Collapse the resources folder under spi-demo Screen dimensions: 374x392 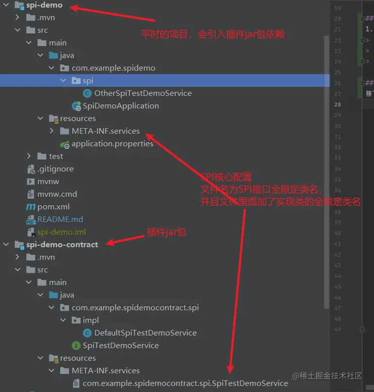(x=40, y=118)
